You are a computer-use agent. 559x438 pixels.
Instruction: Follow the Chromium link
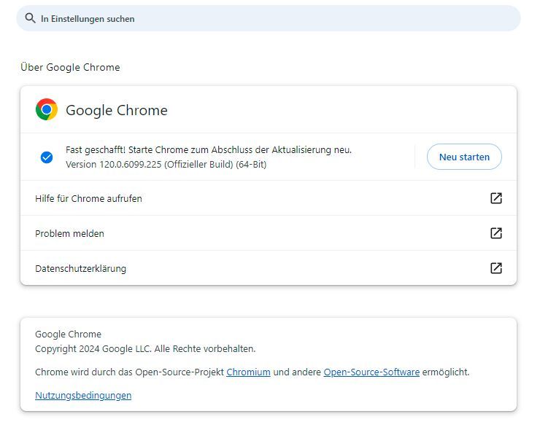tap(248, 372)
